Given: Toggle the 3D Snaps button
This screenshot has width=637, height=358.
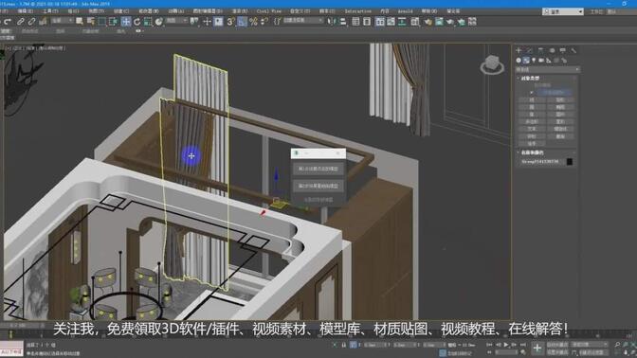Looking at the screenshot, I should [230, 22].
